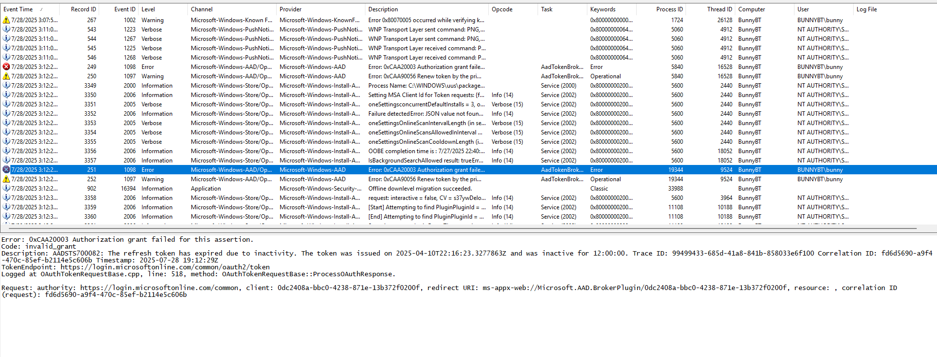
Task: Select 'Failure detectedError: JSON value not found' cell
Action: (426, 114)
